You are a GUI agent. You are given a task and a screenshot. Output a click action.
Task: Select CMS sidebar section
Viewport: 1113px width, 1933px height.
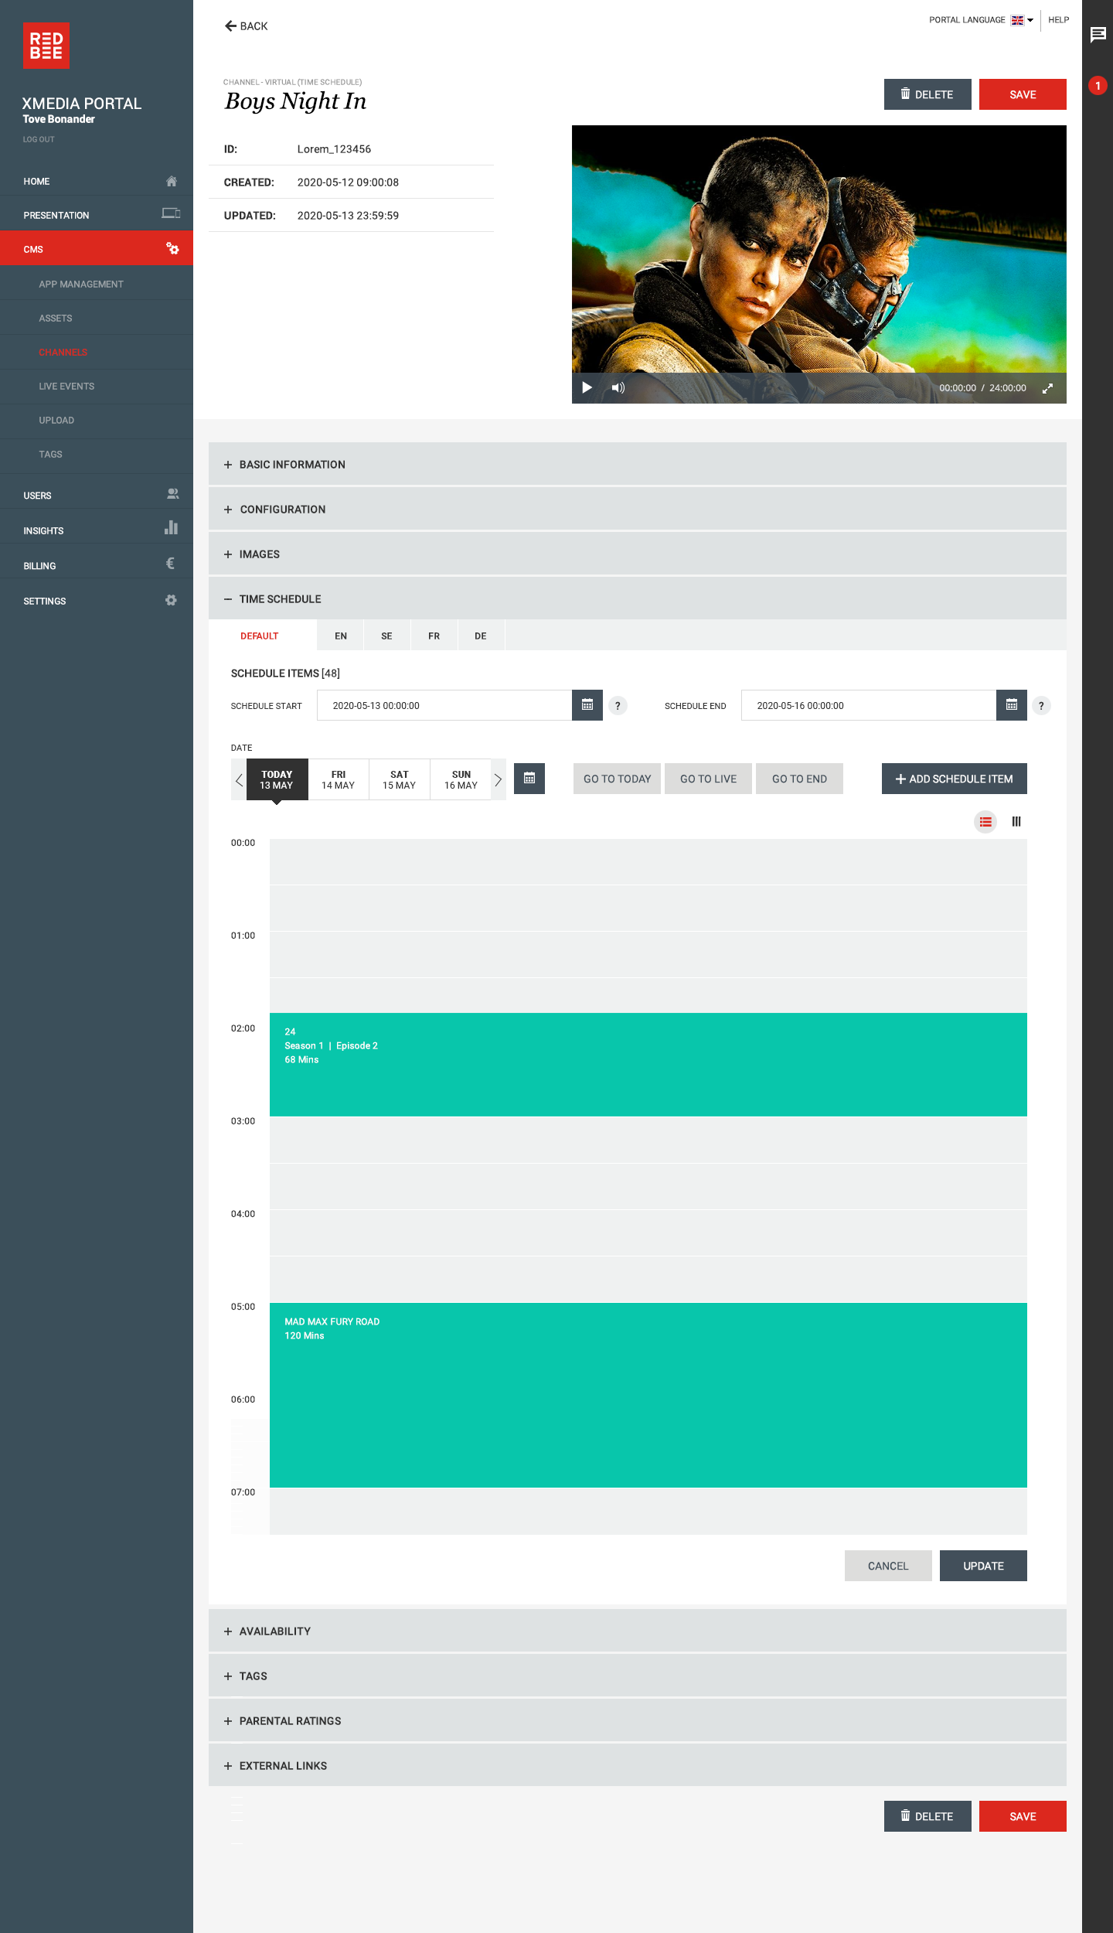click(97, 249)
